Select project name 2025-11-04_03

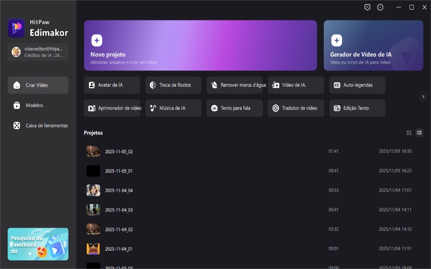pyautogui.click(x=119, y=210)
